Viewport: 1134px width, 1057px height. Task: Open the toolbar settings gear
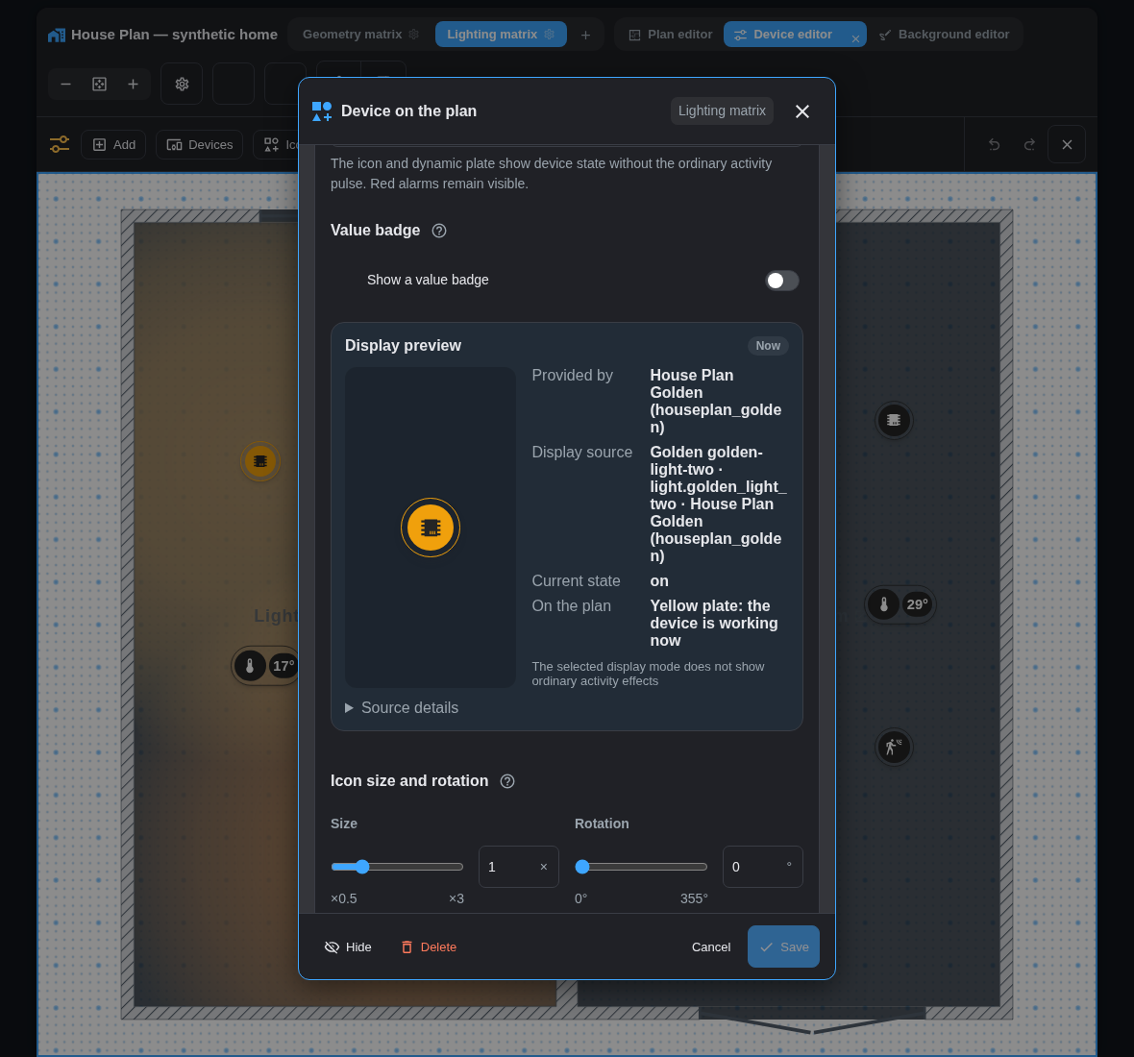[182, 84]
